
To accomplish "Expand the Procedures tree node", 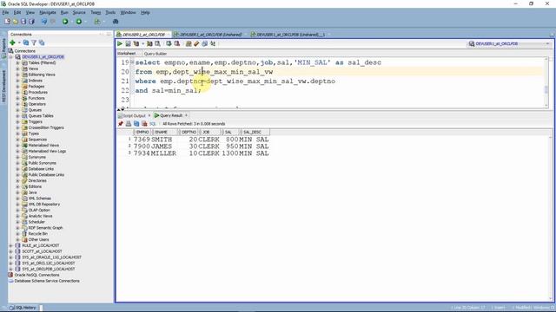I will pyautogui.click(x=17, y=93).
